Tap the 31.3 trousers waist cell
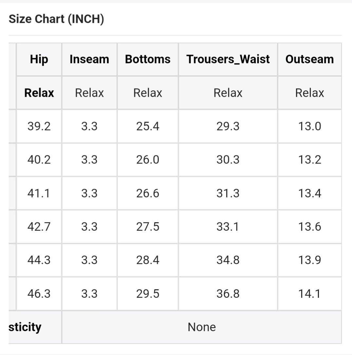This screenshot has height=355, width=352. coord(228,193)
